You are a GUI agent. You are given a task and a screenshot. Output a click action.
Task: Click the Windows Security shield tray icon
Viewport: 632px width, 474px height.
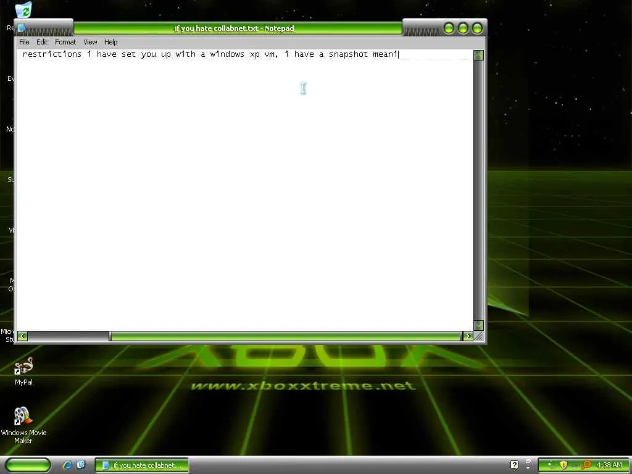tap(563, 465)
